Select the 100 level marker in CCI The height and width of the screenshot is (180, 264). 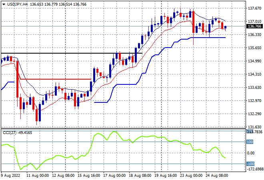pyautogui.click(x=250, y=142)
